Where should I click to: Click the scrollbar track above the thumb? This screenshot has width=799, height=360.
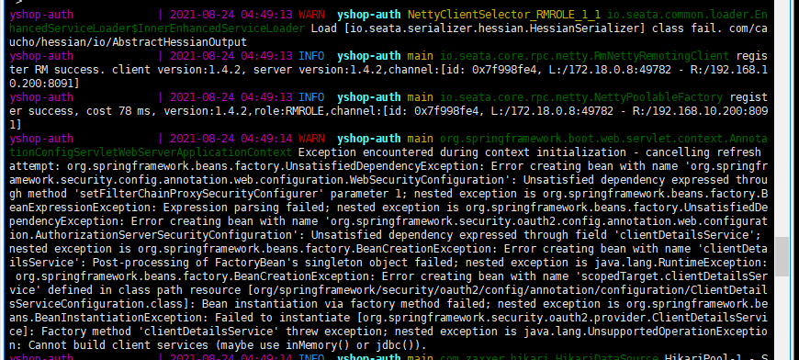coord(782,119)
